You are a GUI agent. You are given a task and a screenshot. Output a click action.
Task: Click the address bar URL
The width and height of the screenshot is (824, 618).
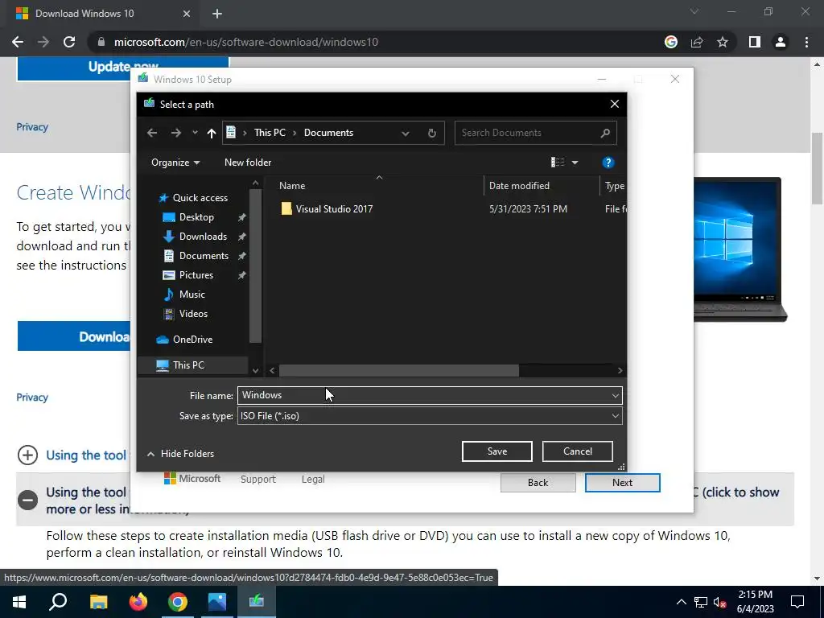pos(246,42)
